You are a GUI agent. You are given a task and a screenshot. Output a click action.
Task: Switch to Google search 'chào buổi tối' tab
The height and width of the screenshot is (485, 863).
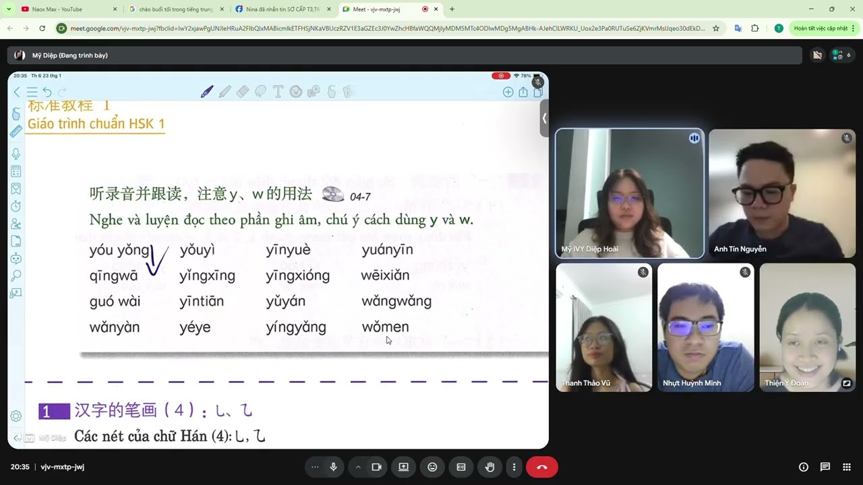pyautogui.click(x=177, y=9)
